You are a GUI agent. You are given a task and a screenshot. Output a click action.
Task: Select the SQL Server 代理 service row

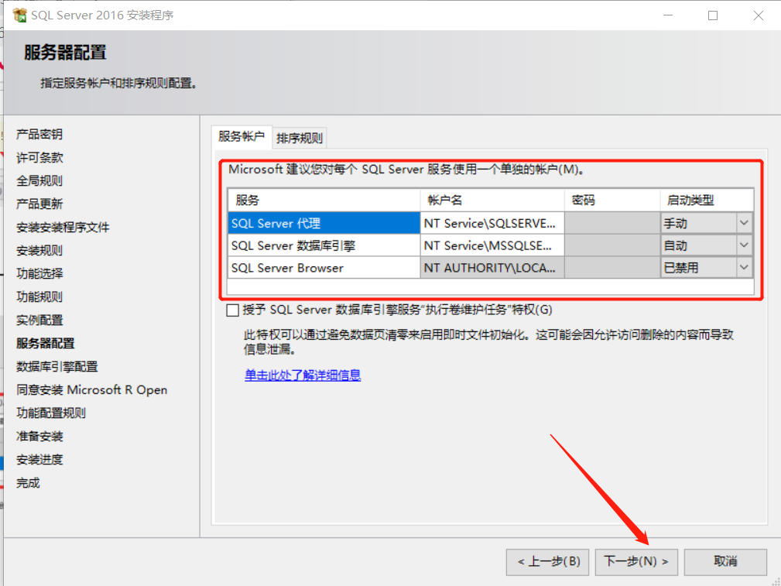click(324, 223)
